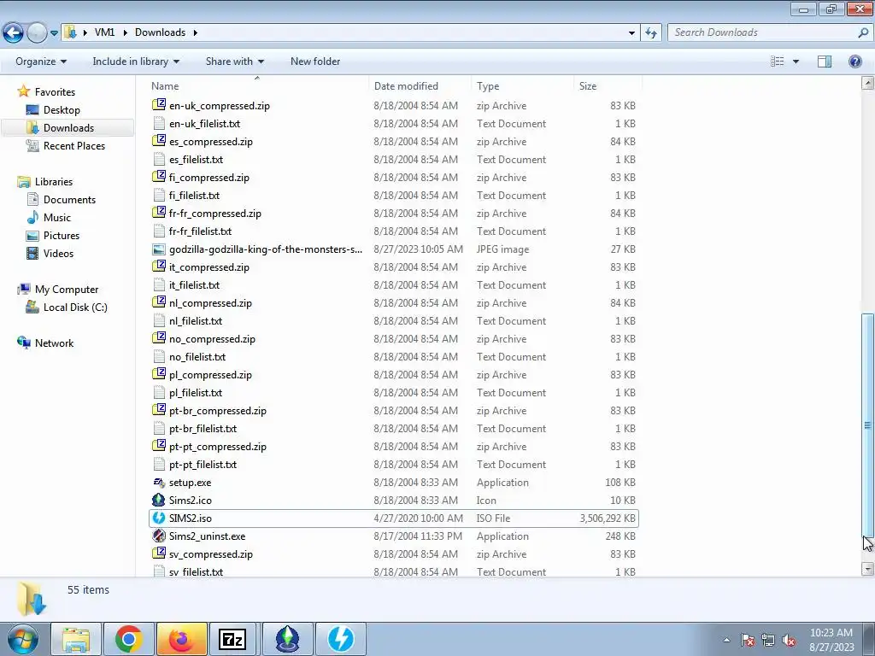This screenshot has width=875, height=656.
Task: Click the Back navigation arrow
Action: [14, 32]
